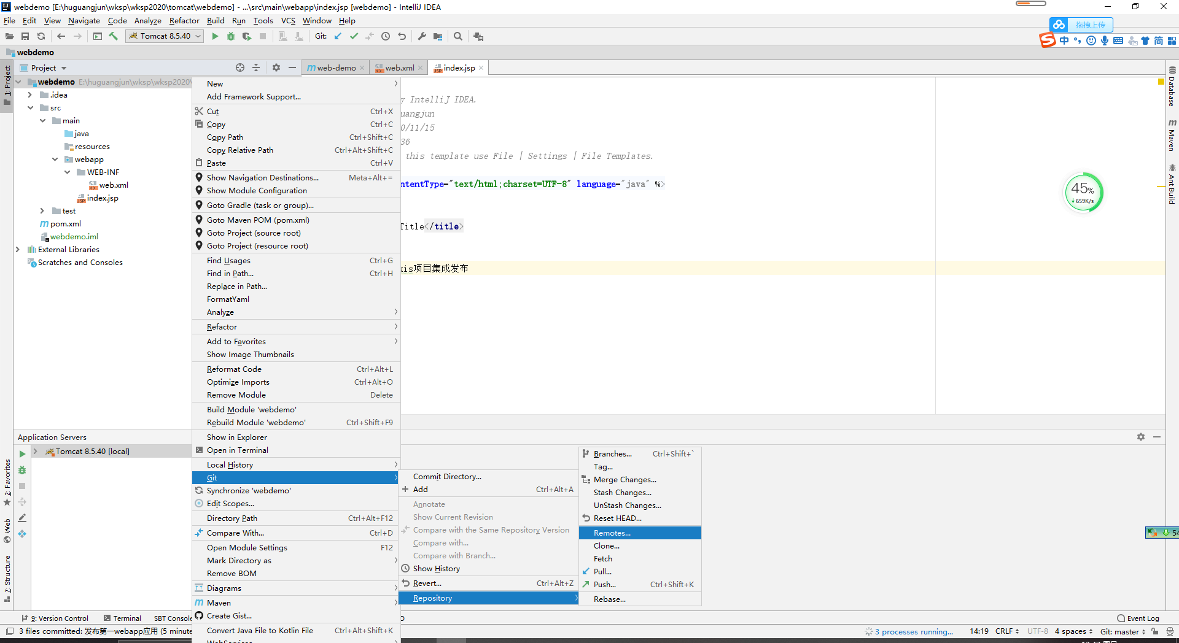Hide the Project panel with minus icon
The width and height of the screenshot is (1179, 643).
(292, 67)
